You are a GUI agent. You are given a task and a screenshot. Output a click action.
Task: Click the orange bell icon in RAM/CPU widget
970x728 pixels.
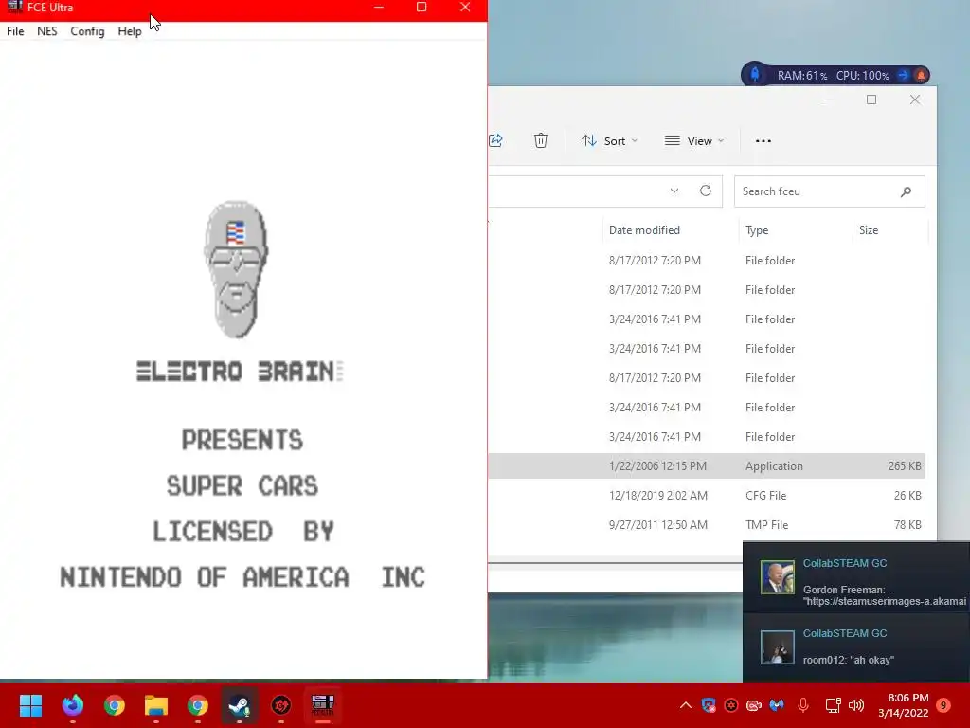(921, 76)
